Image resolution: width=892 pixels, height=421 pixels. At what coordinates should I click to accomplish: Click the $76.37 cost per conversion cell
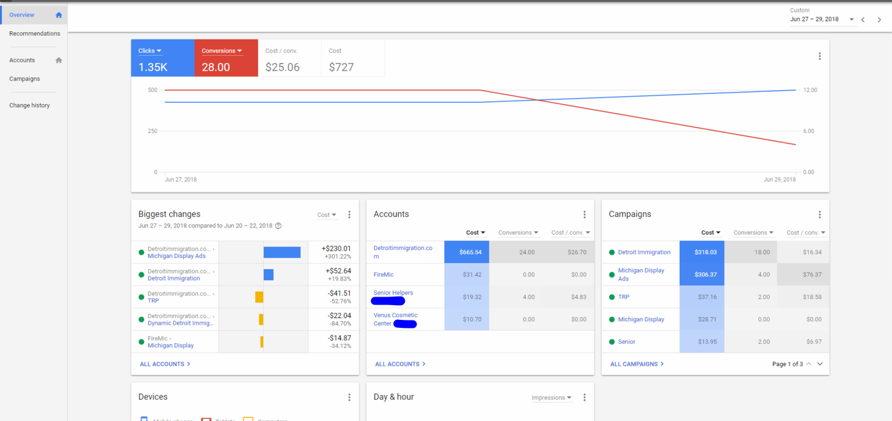coord(803,275)
